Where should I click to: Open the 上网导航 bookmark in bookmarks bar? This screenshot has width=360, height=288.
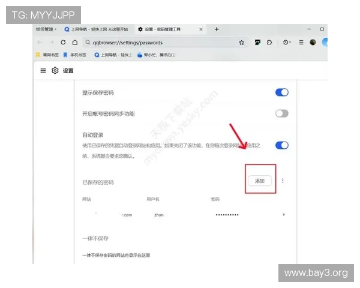(113, 55)
